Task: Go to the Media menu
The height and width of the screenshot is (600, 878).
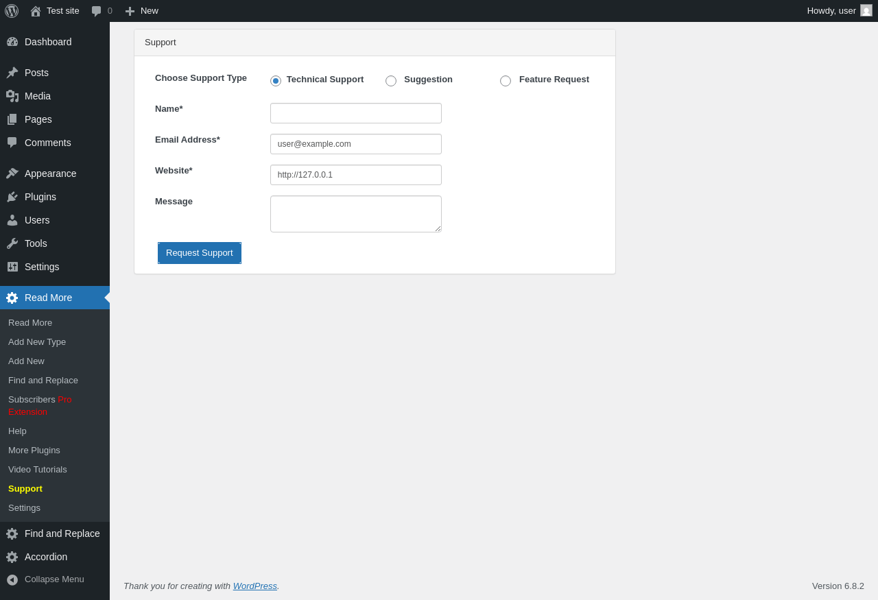Action: 55,96
